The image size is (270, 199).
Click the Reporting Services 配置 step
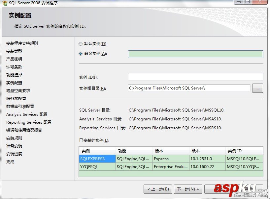[x=29, y=122]
